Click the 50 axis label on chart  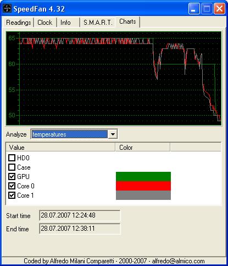[12, 115]
